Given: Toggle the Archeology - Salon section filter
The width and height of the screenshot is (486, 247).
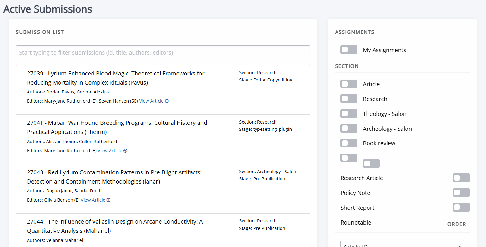Looking at the screenshot, I should tap(349, 129).
